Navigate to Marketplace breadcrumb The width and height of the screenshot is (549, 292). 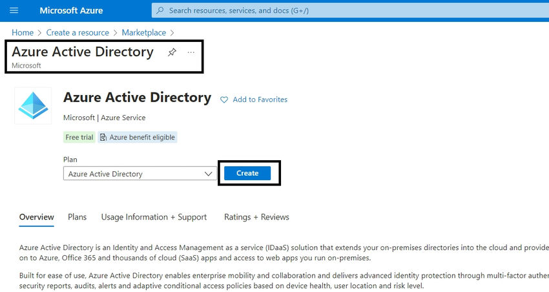pyautogui.click(x=144, y=32)
